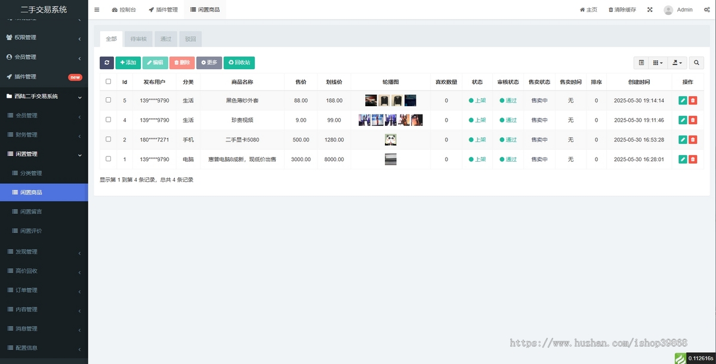Click the search magnifier icon button
716x364 pixels.
[x=697, y=63]
